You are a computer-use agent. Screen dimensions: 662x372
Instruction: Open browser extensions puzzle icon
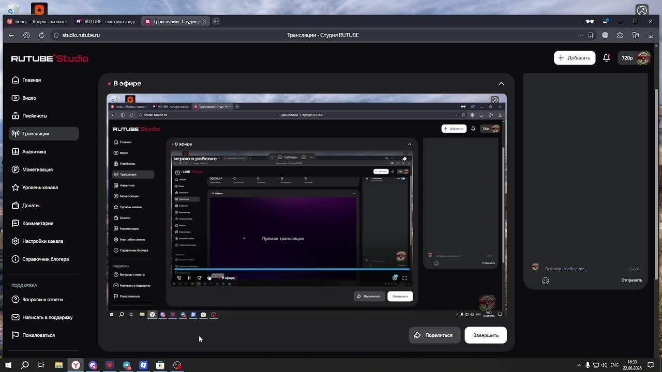tap(620, 35)
